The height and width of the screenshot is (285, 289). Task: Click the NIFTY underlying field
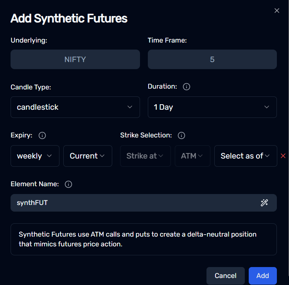point(75,59)
